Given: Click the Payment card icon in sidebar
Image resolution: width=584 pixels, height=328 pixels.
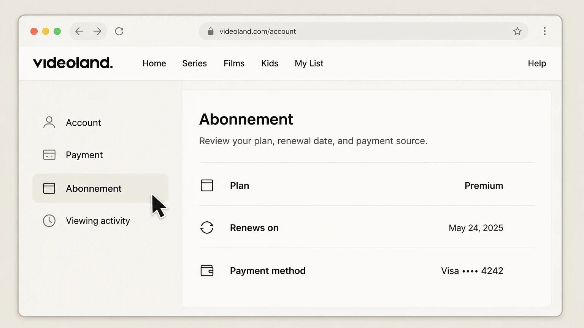Looking at the screenshot, I should tap(49, 155).
